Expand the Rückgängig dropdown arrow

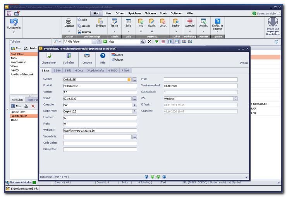coord(14,32)
